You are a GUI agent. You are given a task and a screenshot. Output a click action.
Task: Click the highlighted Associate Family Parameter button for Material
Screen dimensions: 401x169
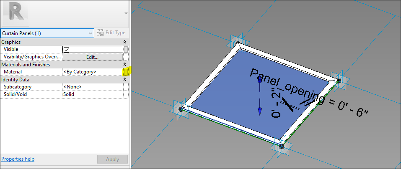(x=126, y=72)
